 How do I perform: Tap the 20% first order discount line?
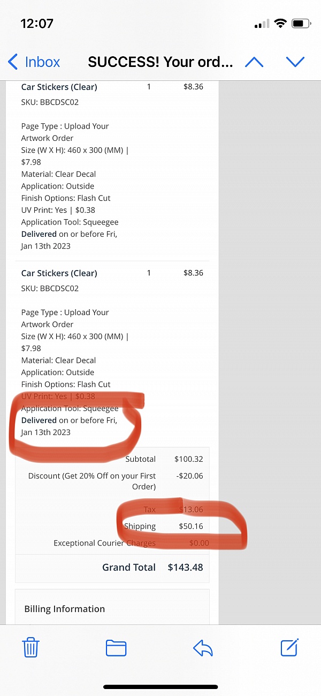[x=92, y=481]
